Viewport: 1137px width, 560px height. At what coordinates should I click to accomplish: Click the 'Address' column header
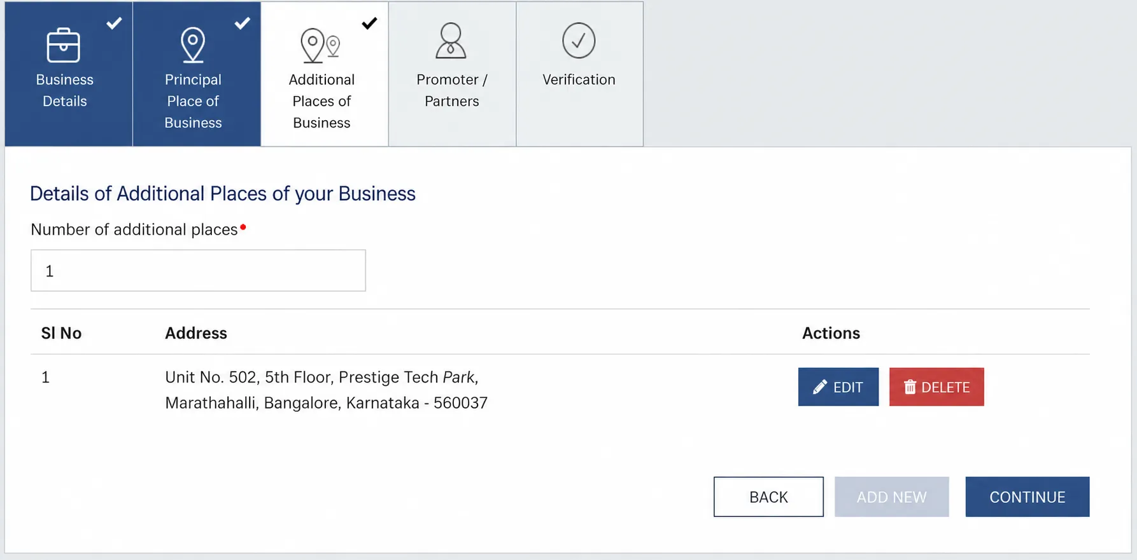(x=196, y=333)
